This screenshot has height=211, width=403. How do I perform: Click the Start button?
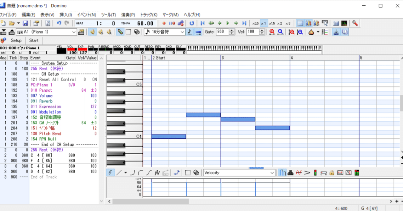point(34,40)
